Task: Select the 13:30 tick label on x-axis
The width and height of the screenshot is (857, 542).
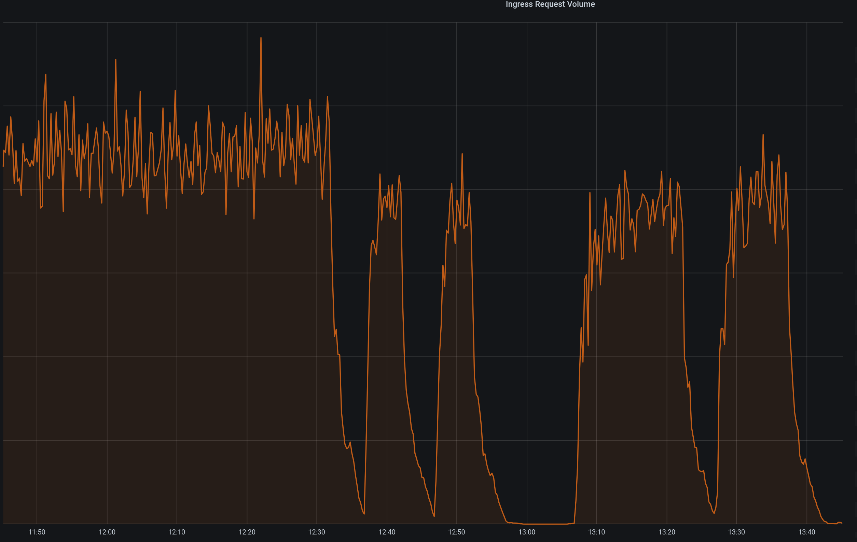Action: [736, 532]
